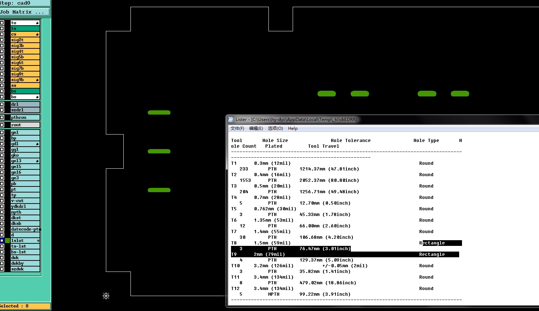Open the Job Matrix button

click(25, 12)
